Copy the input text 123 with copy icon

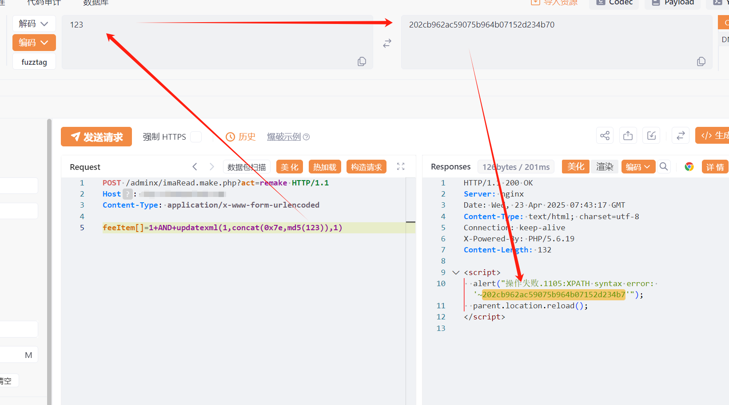[362, 62]
